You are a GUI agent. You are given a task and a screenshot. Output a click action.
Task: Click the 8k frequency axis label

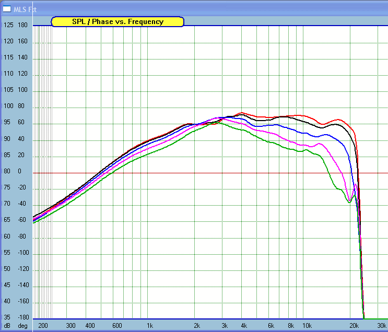point(291,326)
